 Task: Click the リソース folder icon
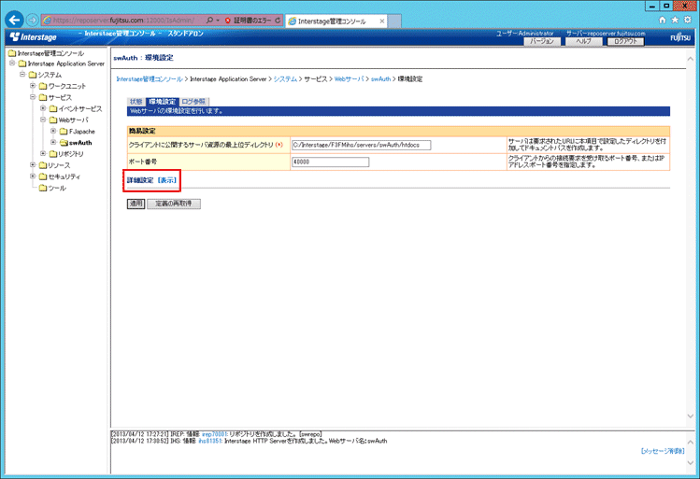coord(43,165)
